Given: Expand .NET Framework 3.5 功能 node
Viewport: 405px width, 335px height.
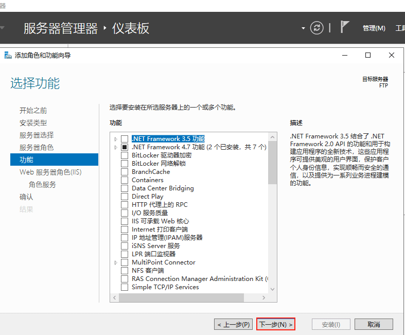Looking at the screenshot, I should [116, 139].
